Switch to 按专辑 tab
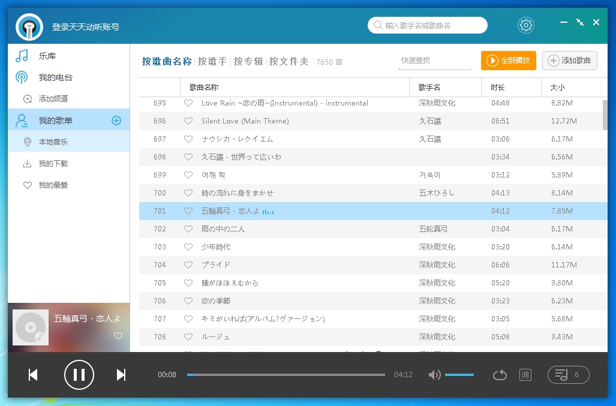 [x=248, y=61]
